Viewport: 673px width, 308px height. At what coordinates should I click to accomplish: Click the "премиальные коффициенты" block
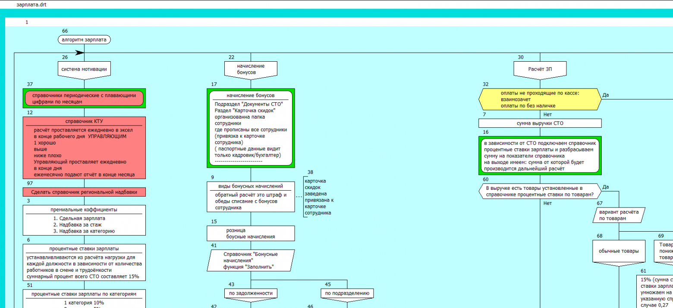[84, 220]
